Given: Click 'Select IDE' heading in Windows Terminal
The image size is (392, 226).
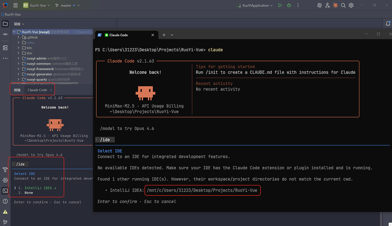Looking at the screenshot, I should tap(110, 151).
